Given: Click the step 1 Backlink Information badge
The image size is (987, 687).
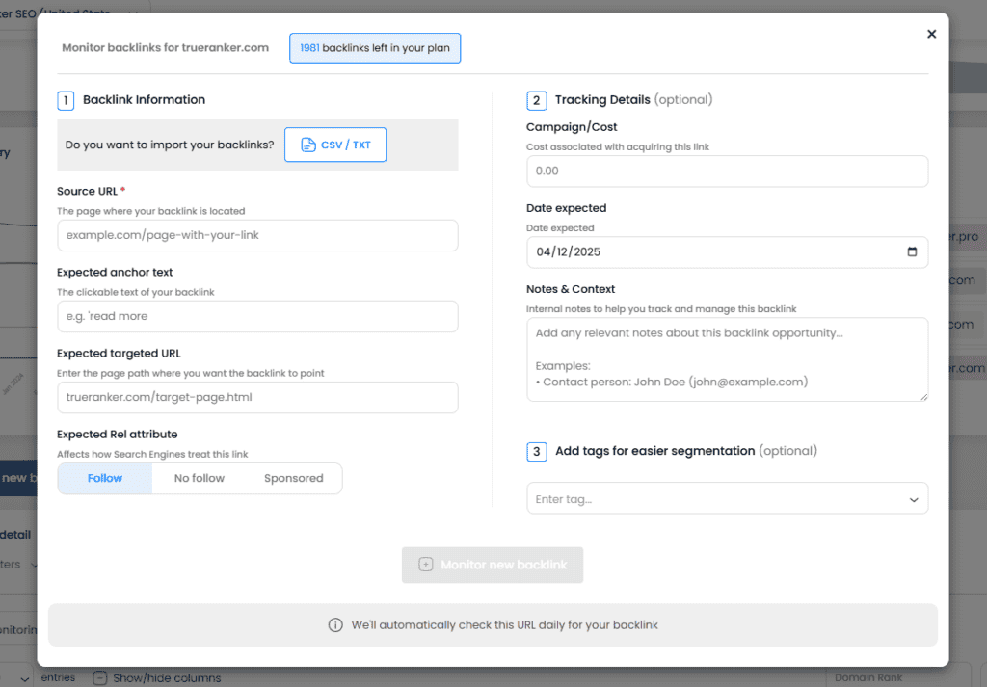Looking at the screenshot, I should [65, 100].
